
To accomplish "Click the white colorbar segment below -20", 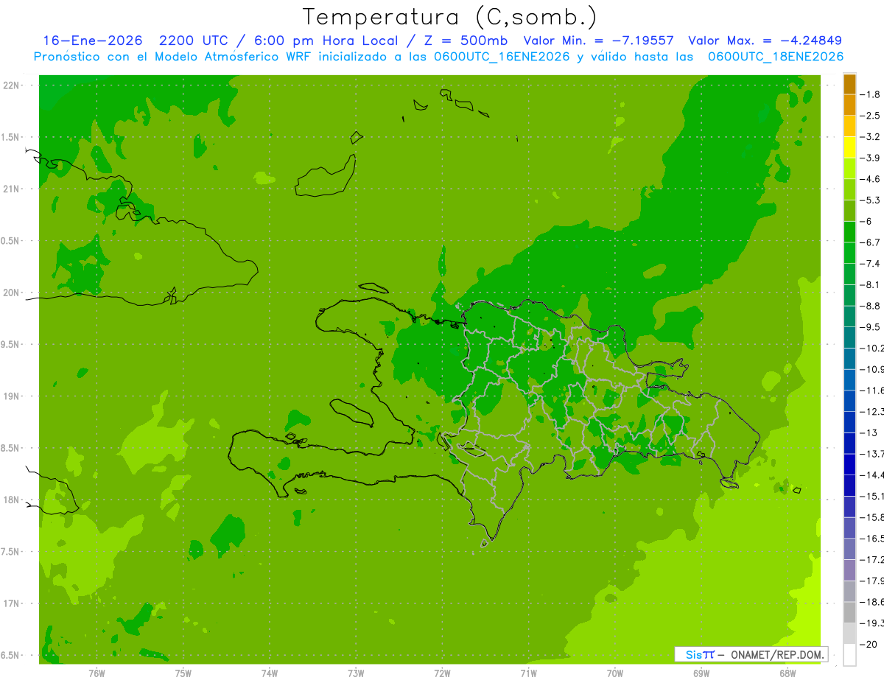I will pyautogui.click(x=849, y=654).
